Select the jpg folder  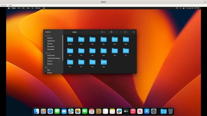pyautogui.click(x=103, y=41)
